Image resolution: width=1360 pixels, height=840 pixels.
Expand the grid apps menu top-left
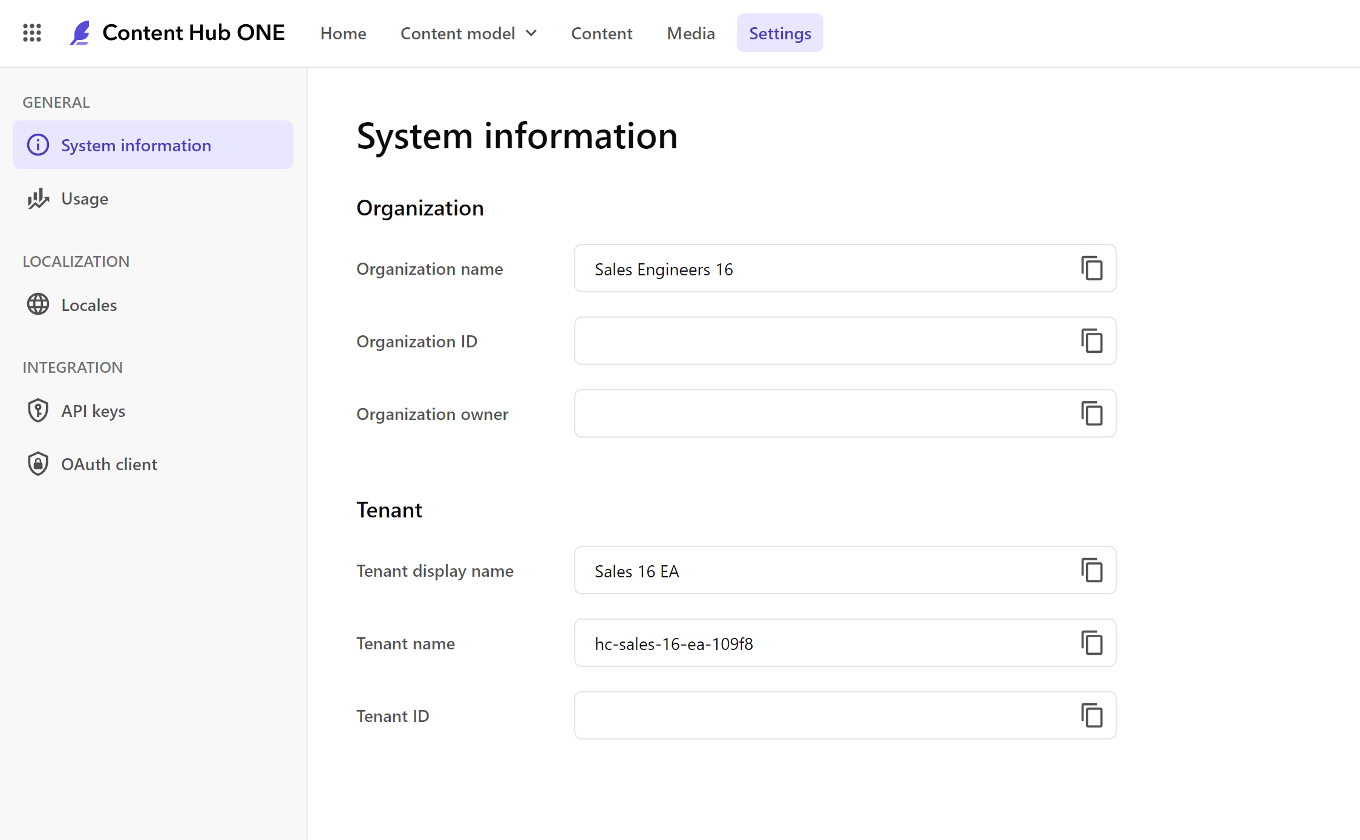coord(32,33)
